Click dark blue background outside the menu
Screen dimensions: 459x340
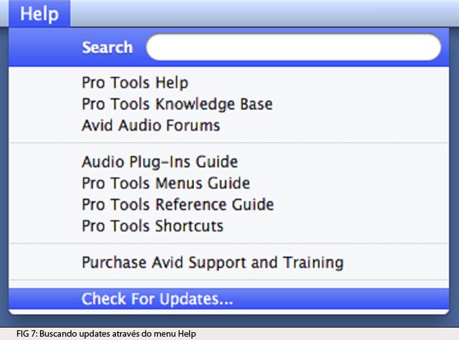[x=454, y=176]
